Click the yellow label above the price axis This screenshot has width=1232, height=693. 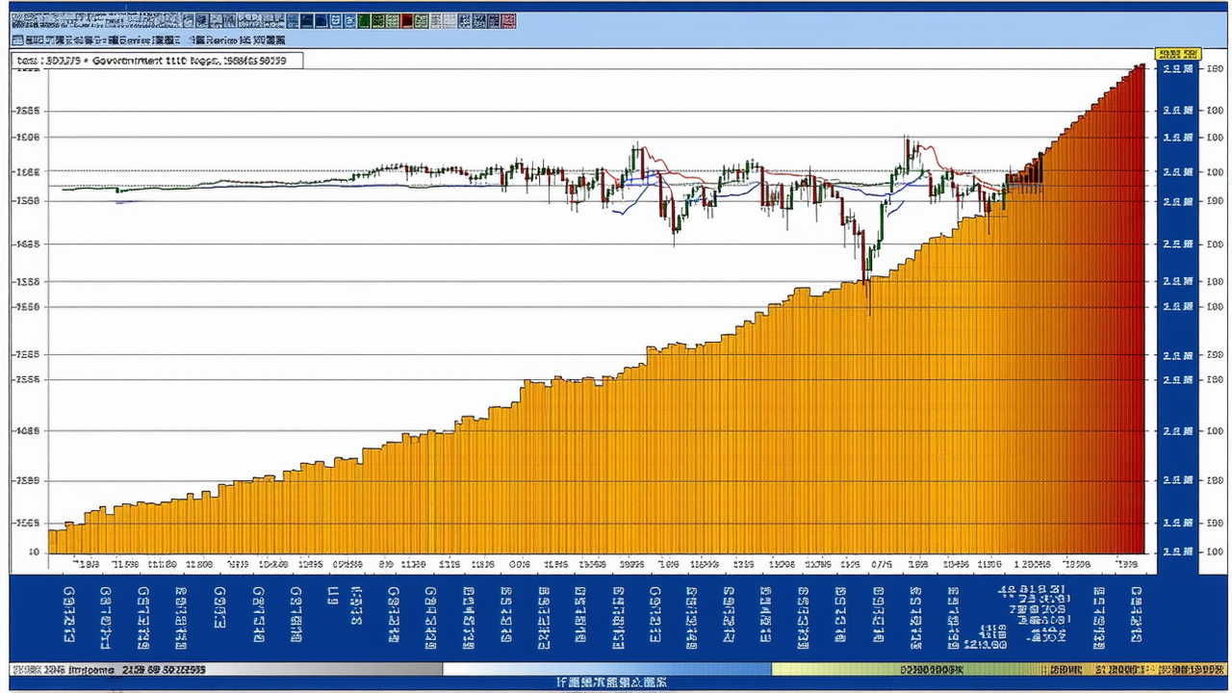tap(1177, 54)
